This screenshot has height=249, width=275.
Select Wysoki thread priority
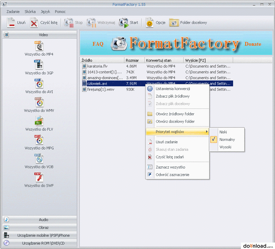(227, 147)
